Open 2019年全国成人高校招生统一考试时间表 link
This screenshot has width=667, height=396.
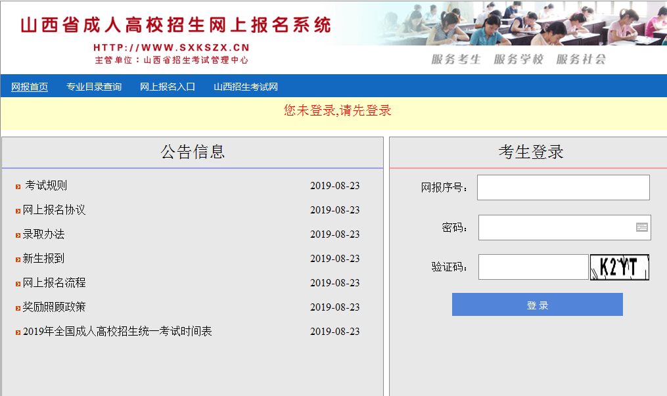(x=117, y=332)
